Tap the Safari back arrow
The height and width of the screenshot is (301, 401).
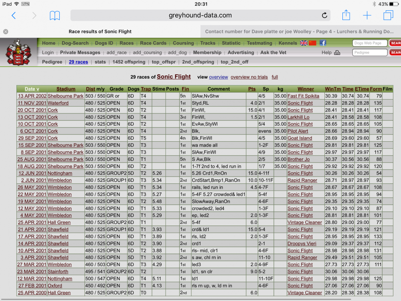[x=14, y=16]
